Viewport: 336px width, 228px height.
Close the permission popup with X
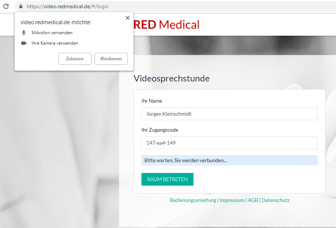[x=128, y=17]
